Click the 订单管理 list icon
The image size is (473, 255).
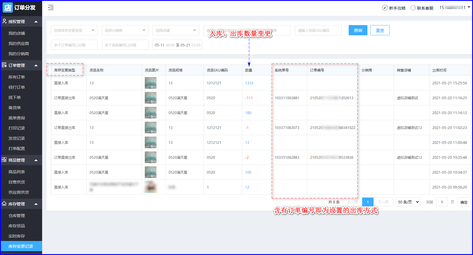coord(4,65)
